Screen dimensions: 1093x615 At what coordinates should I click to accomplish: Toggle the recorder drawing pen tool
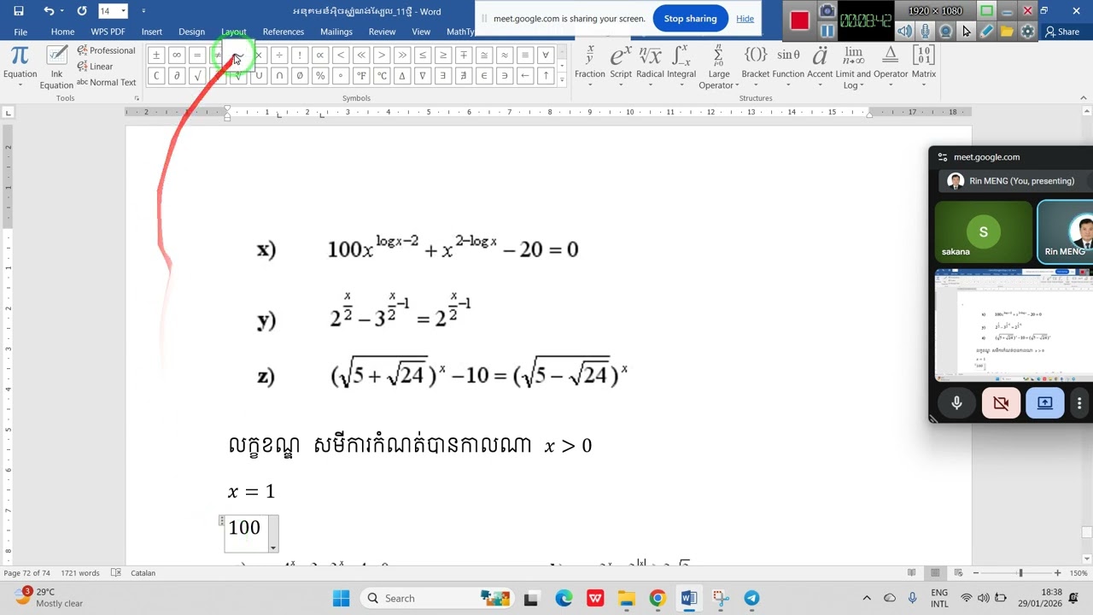tap(986, 32)
